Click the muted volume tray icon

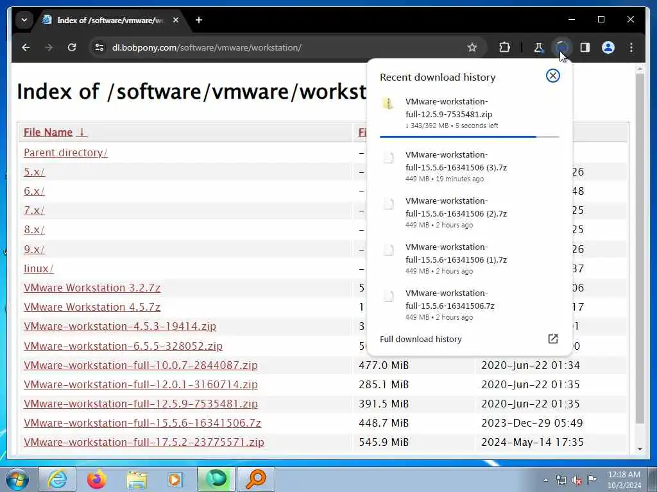[x=577, y=480]
